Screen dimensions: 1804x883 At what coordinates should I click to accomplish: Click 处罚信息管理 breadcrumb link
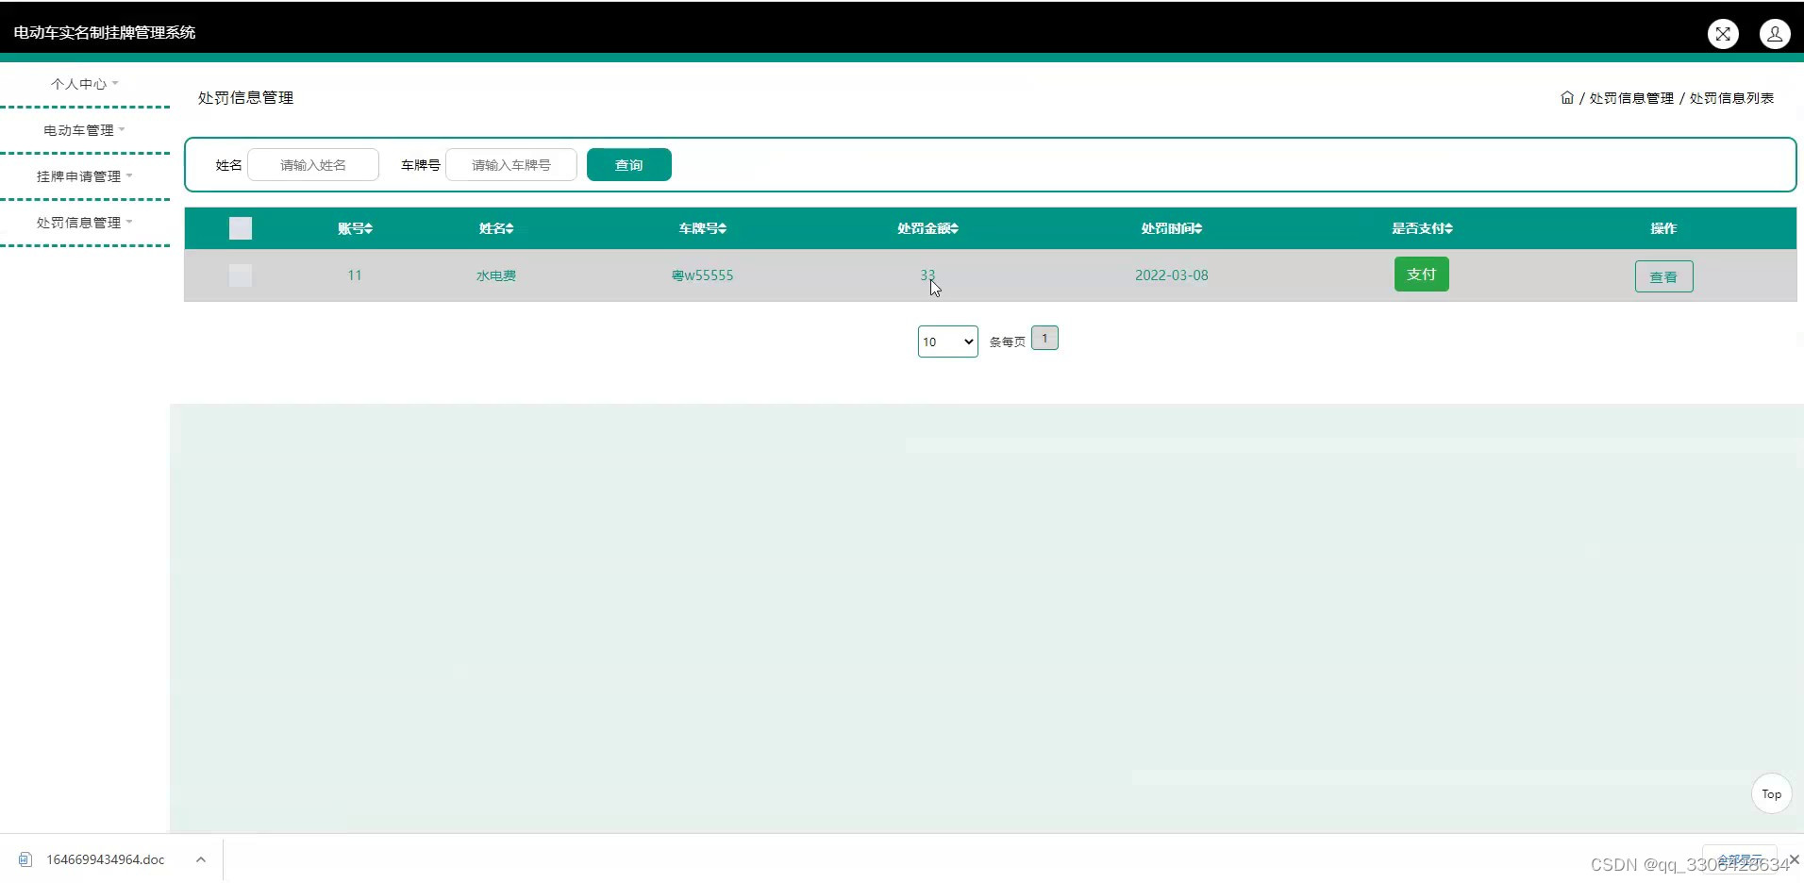[1631, 98]
